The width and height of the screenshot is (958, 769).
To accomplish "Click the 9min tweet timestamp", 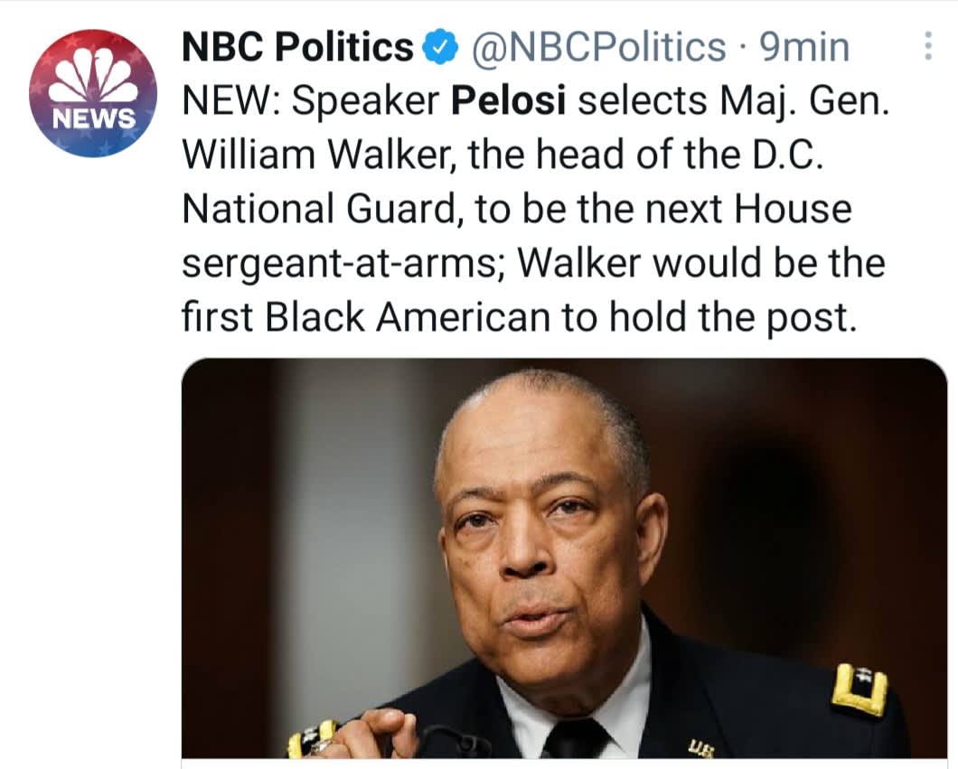I will [804, 47].
